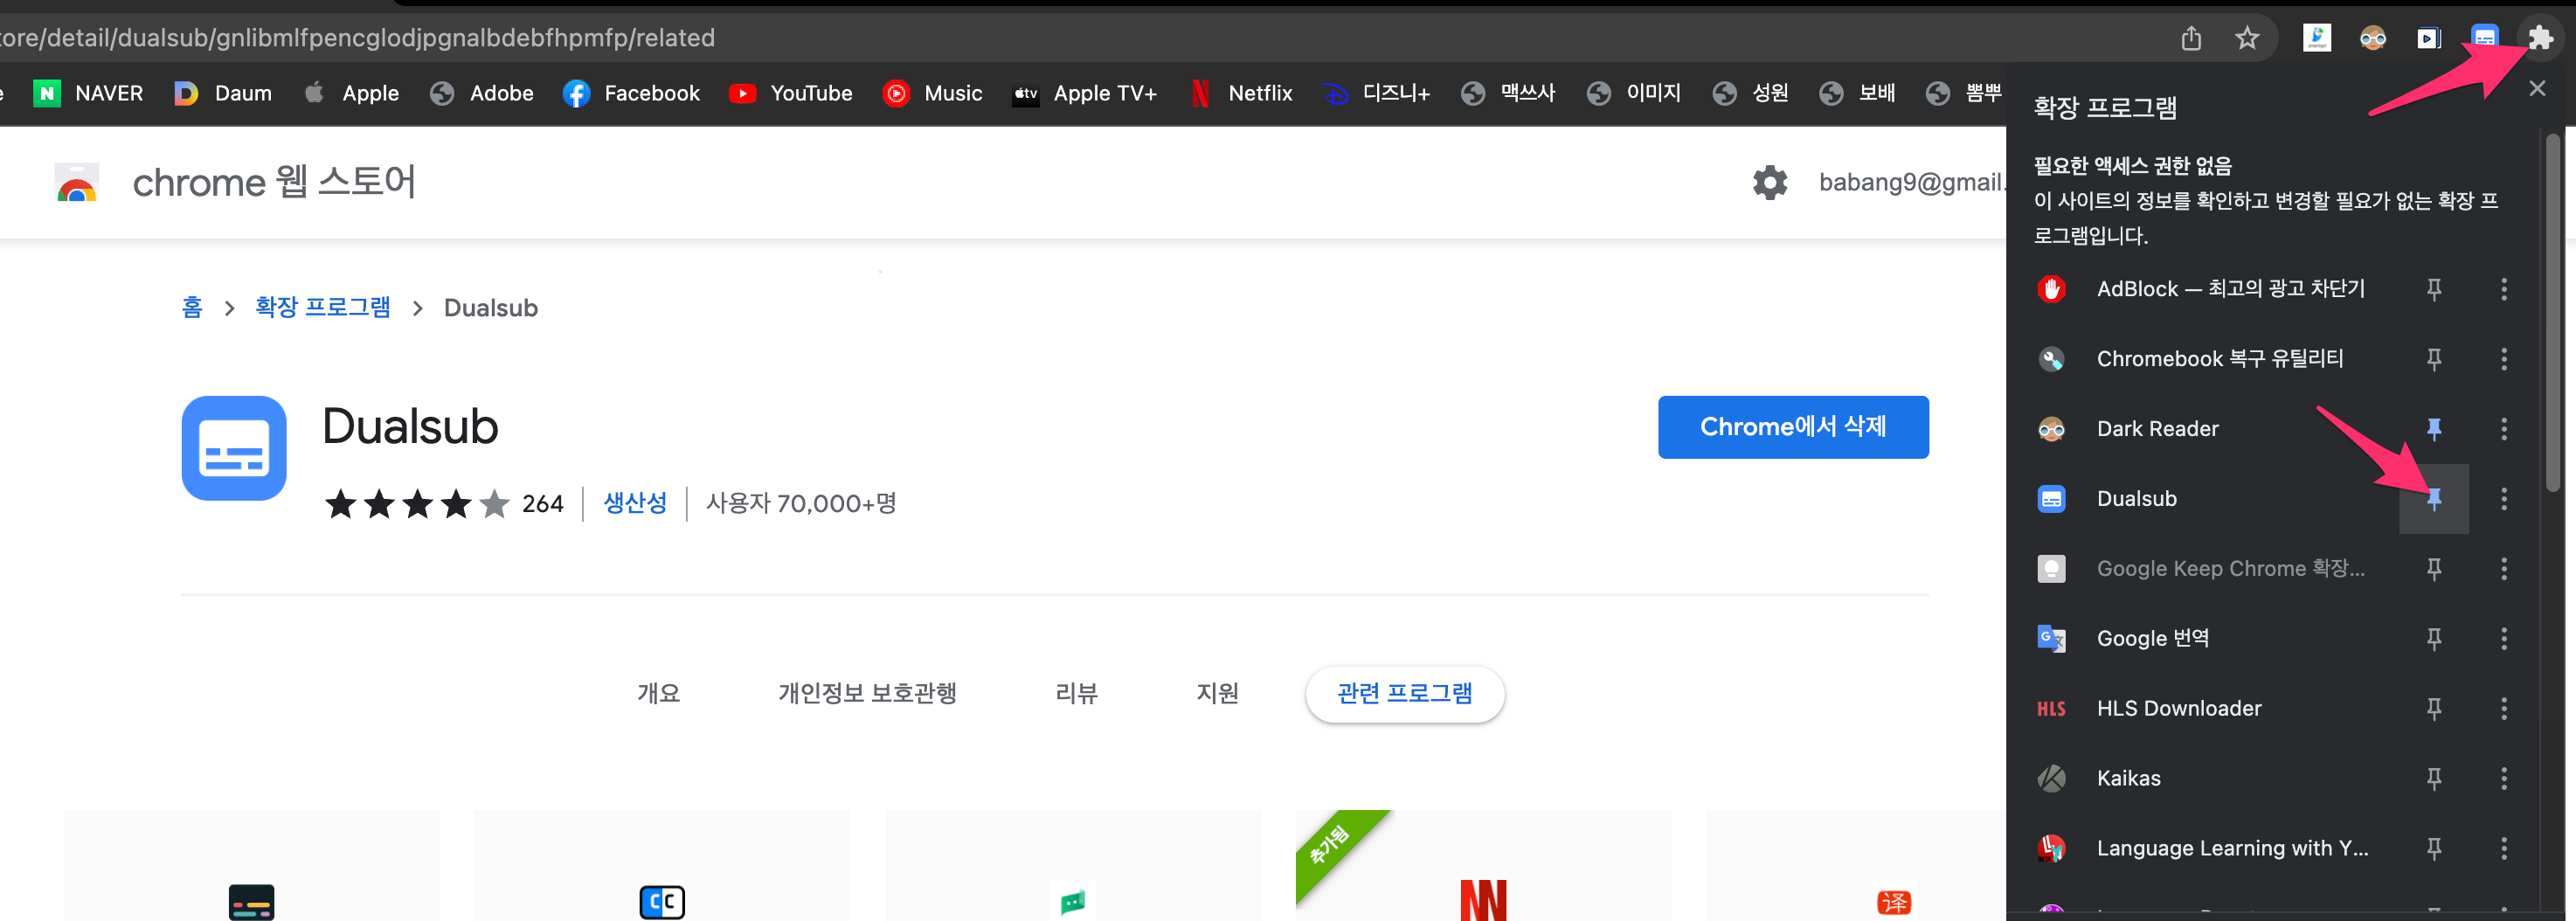Open more options for Dualsub
The height and width of the screenshot is (921, 2576).
(x=2504, y=499)
